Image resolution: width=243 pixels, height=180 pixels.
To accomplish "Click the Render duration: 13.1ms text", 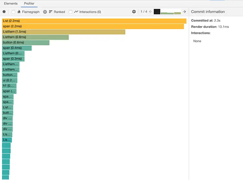I will 210,27.
